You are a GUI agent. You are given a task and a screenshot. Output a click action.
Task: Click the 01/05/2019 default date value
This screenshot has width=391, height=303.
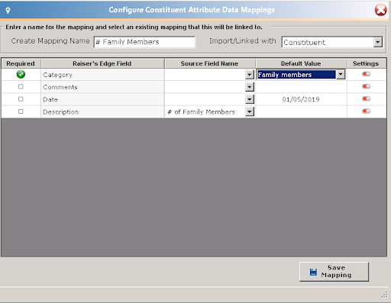click(x=301, y=99)
